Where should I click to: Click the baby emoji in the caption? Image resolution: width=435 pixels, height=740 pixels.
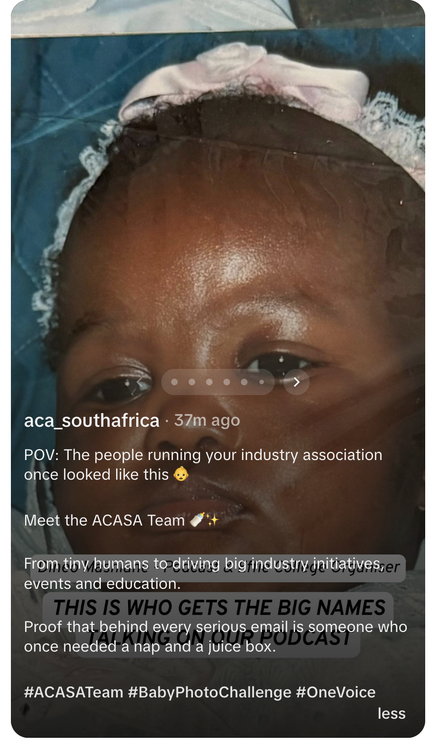pos(181,475)
